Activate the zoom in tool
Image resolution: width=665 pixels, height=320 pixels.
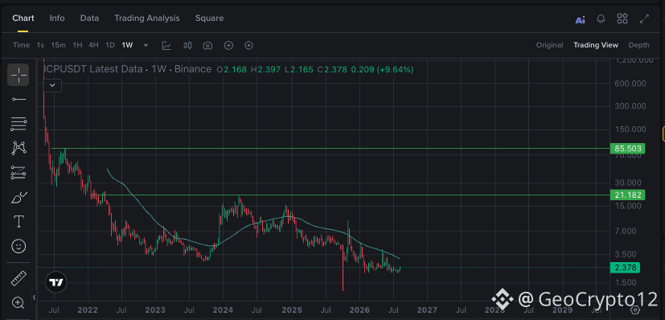(18, 302)
